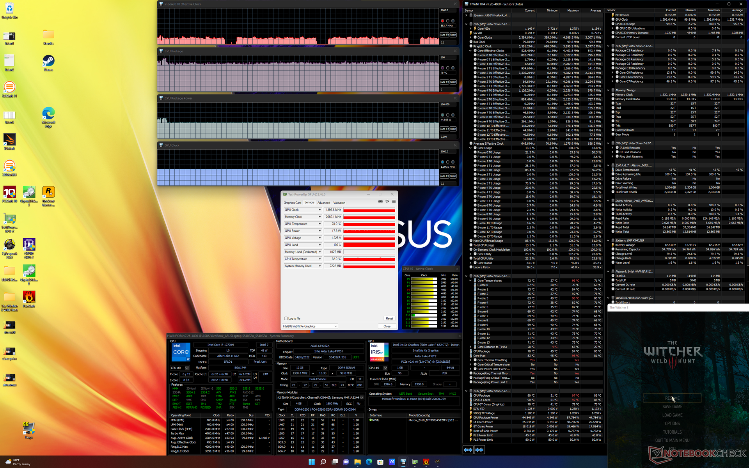Image resolution: width=749 pixels, height=468 pixels.
Task: Click Windows Start button in taskbar
Action: click(x=311, y=462)
